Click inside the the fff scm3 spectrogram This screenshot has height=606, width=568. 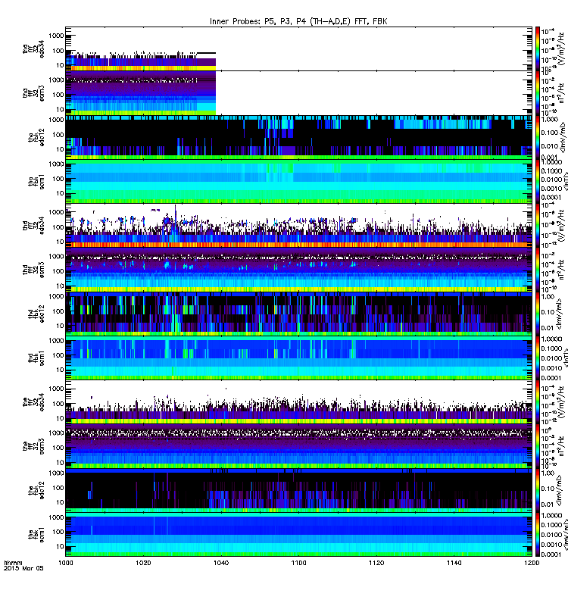pos(298,446)
